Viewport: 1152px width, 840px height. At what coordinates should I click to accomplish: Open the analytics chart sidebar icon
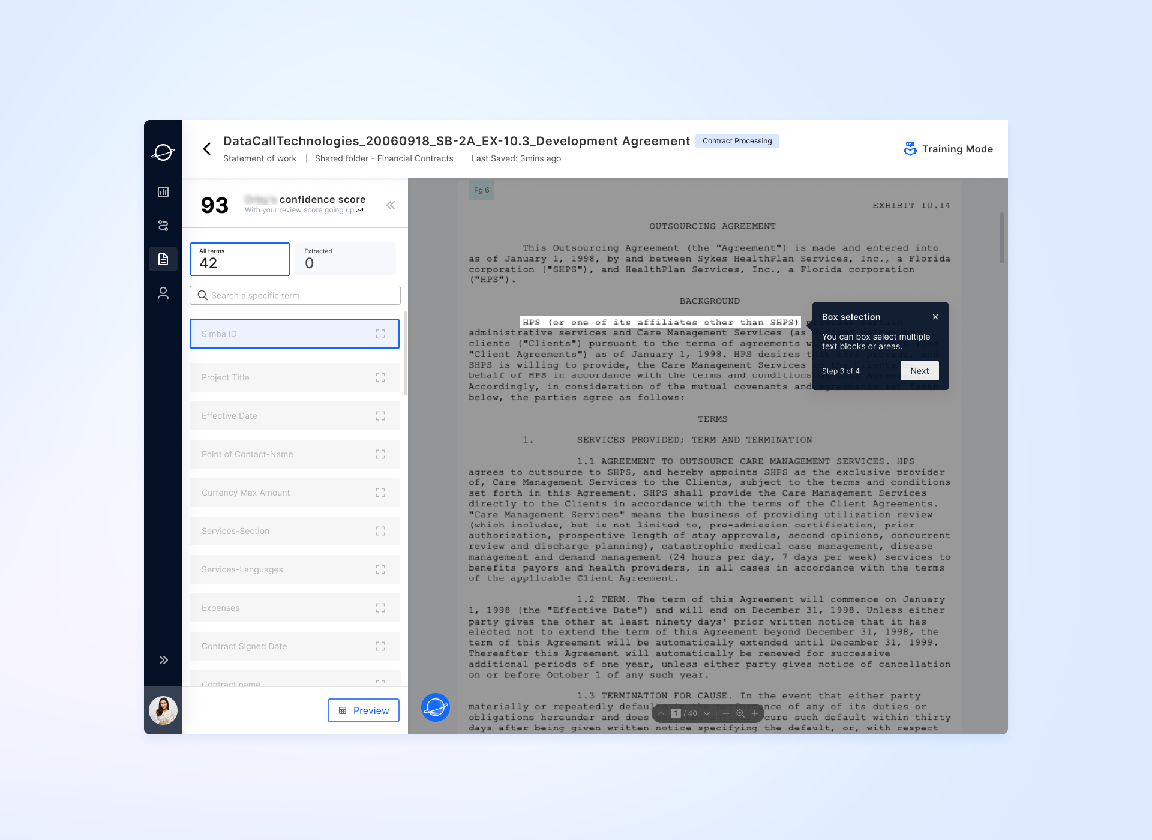(163, 192)
